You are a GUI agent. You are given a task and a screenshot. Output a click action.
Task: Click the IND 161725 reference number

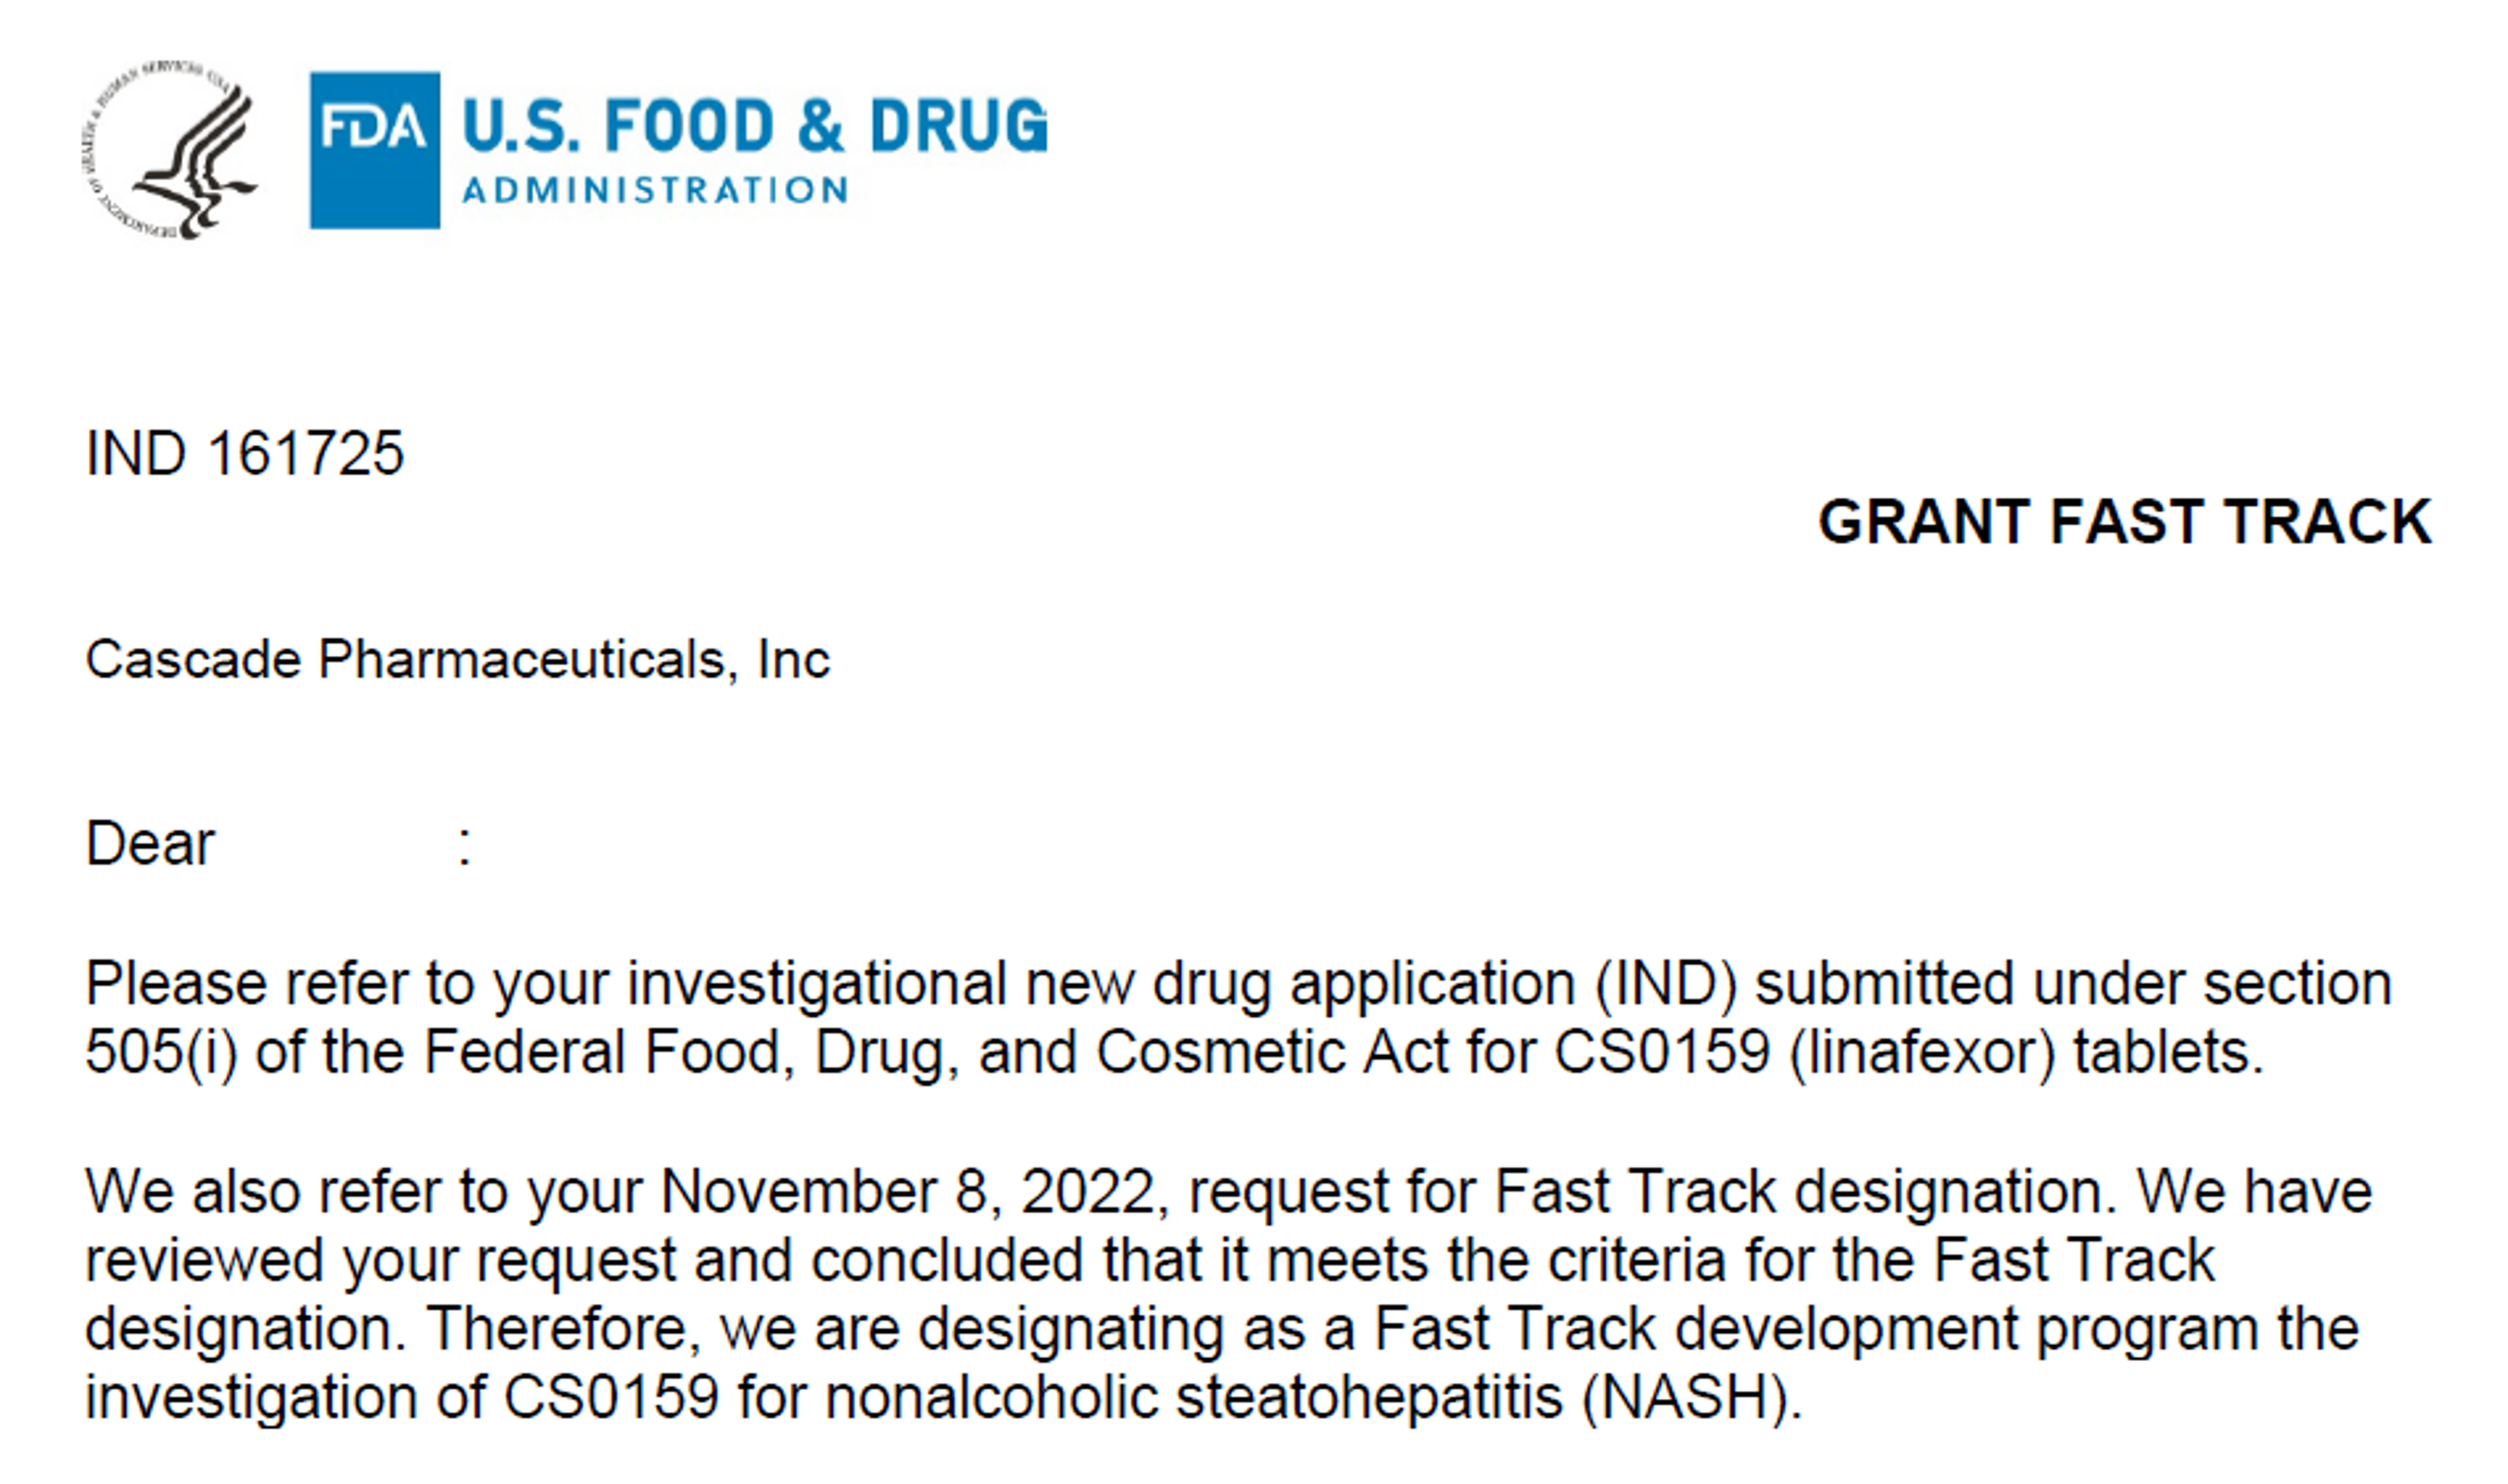245,453
